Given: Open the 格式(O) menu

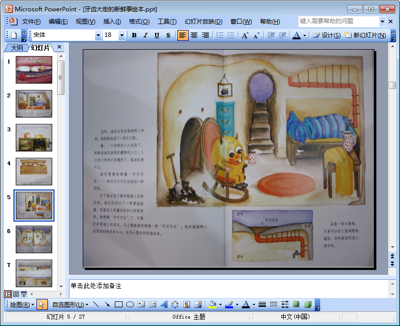Looking at the screenshot, I should (x=139, y=22).
